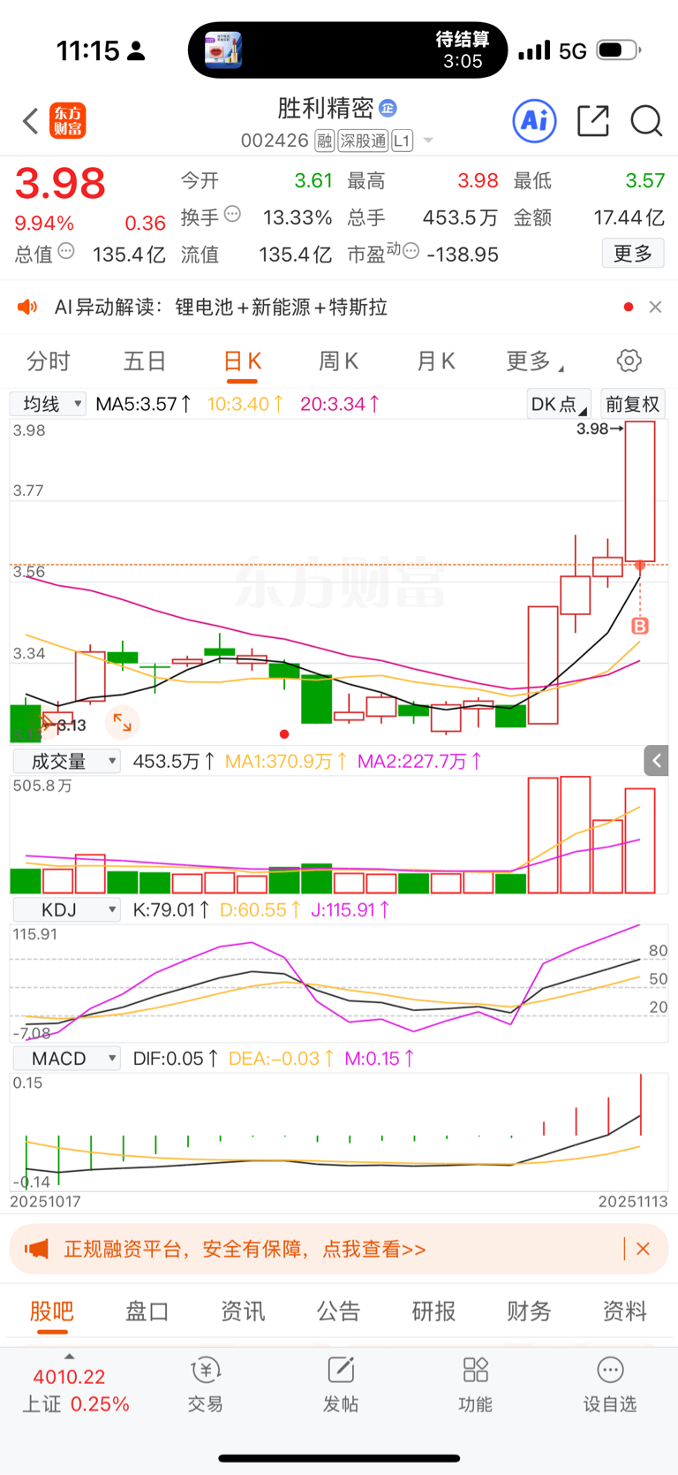This screenshot has width=678, height=1475.
Task: Open the 东方财富 logo home icon
Action: (x=68, y=121)
